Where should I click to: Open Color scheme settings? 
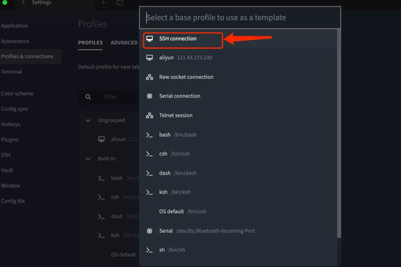pos(17,93)
